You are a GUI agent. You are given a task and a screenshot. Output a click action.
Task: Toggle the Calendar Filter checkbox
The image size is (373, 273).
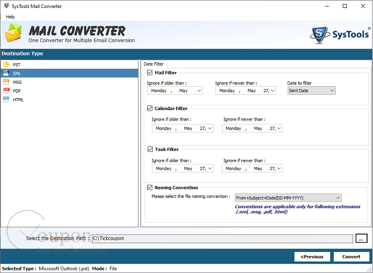[x=150, y=109]
